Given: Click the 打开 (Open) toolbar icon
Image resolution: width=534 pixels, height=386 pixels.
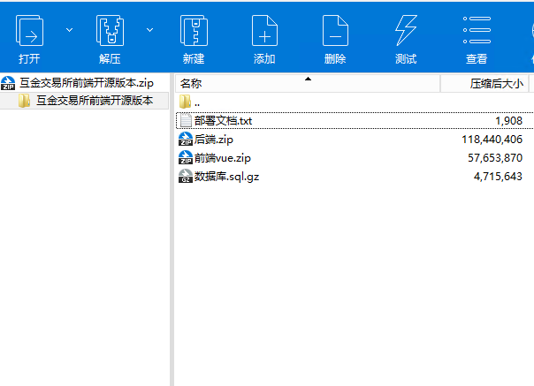Looking at the screenshot, I should click(x=29, y=31).
